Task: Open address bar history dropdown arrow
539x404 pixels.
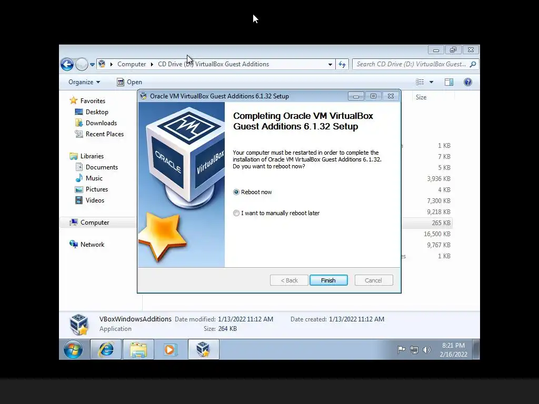Action: (x=330, y=64)
